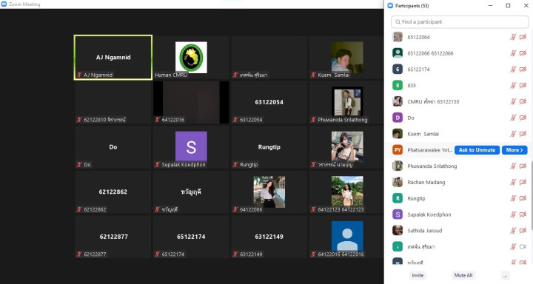Ask Phatsarawalee to unmute
The height and width of the screenshot is (284, 533).
coord(477,150)
